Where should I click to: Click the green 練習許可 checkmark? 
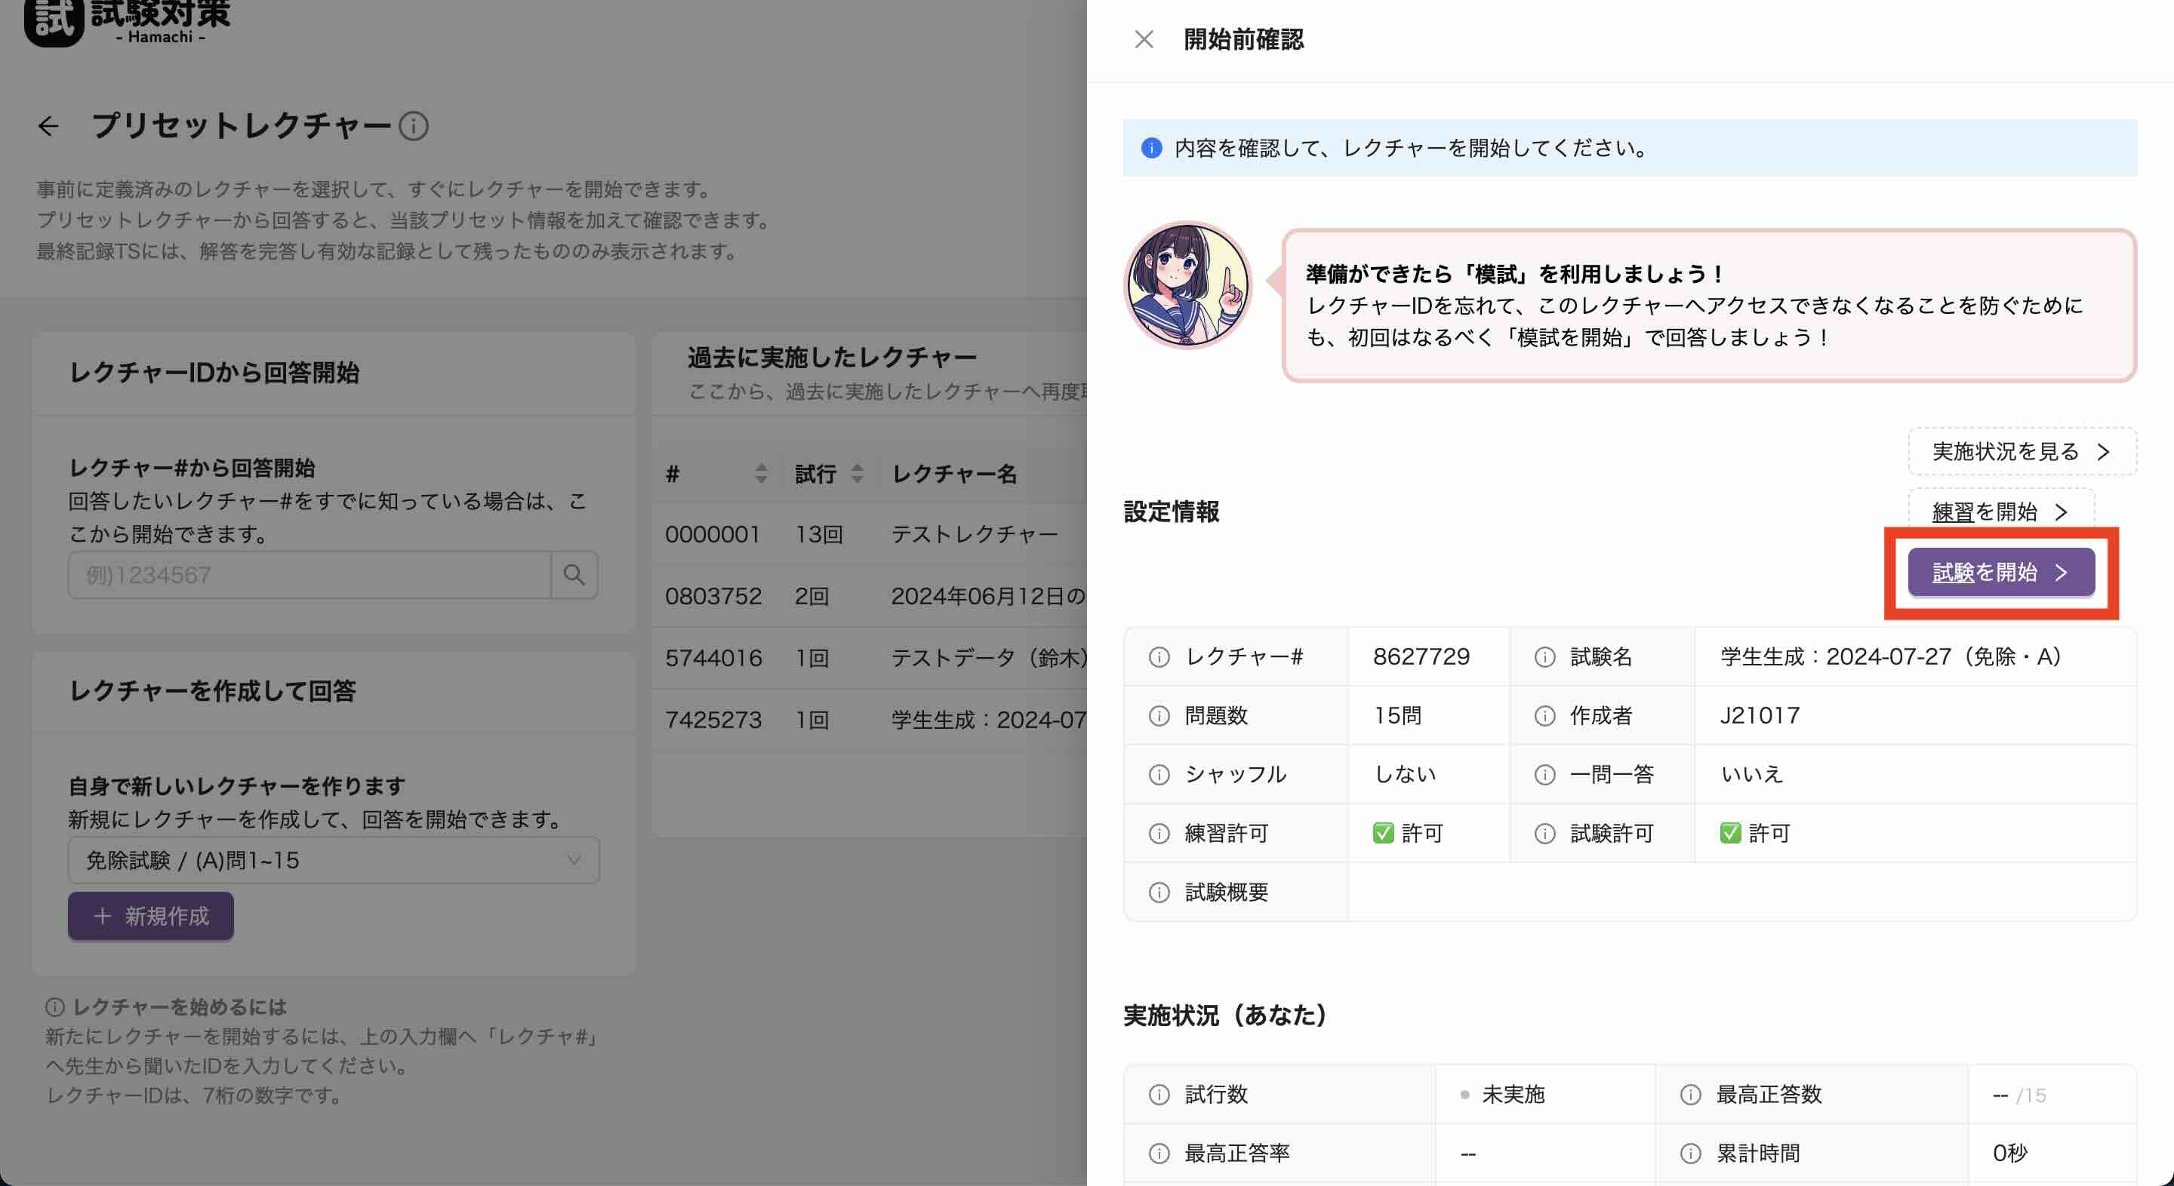coord(1382,834)
